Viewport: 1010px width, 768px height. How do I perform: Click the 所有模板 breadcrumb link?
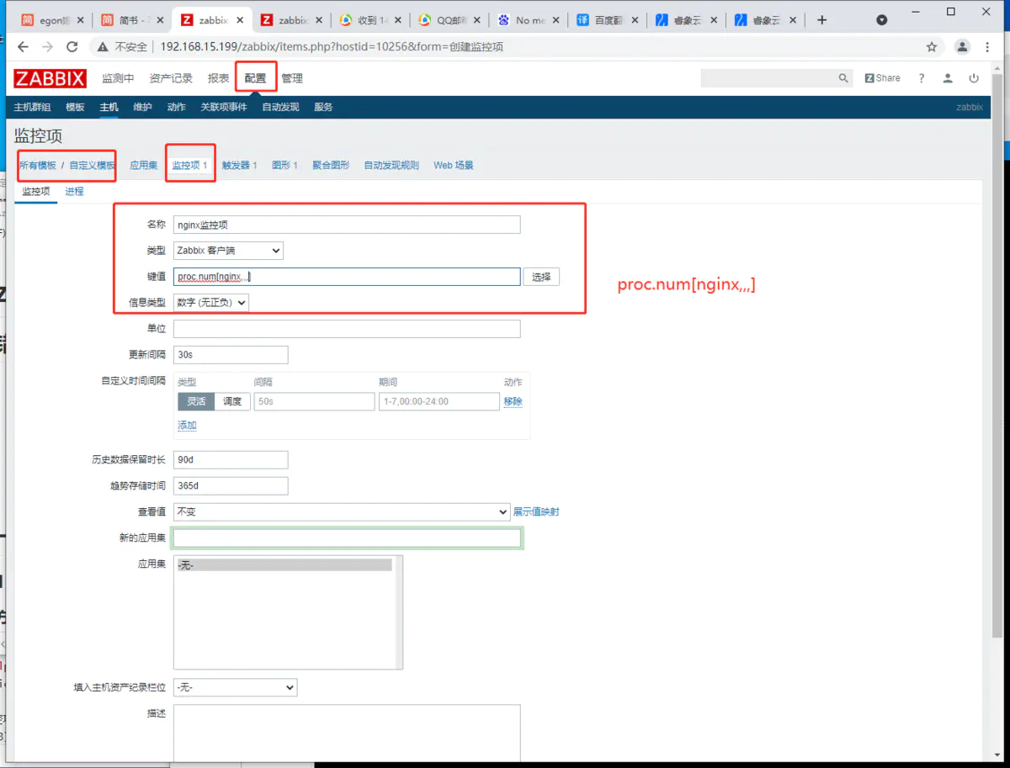tap(38, 166)
